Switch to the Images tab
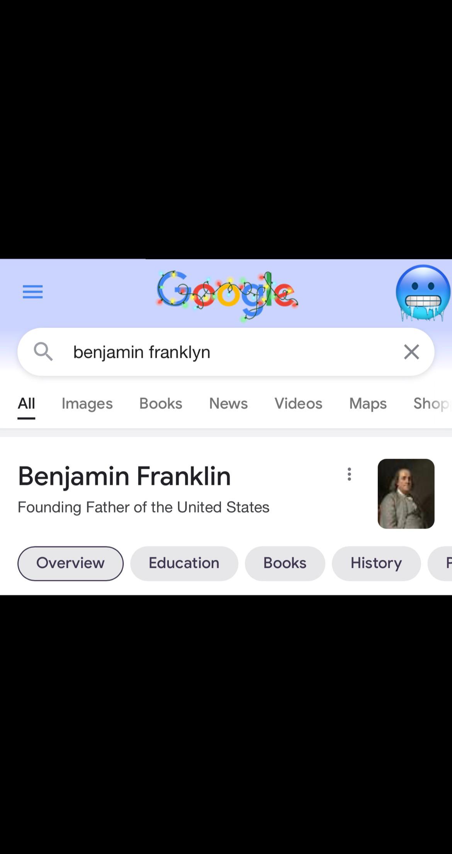Screen dimensions: 452x854 tap(87, 403)
